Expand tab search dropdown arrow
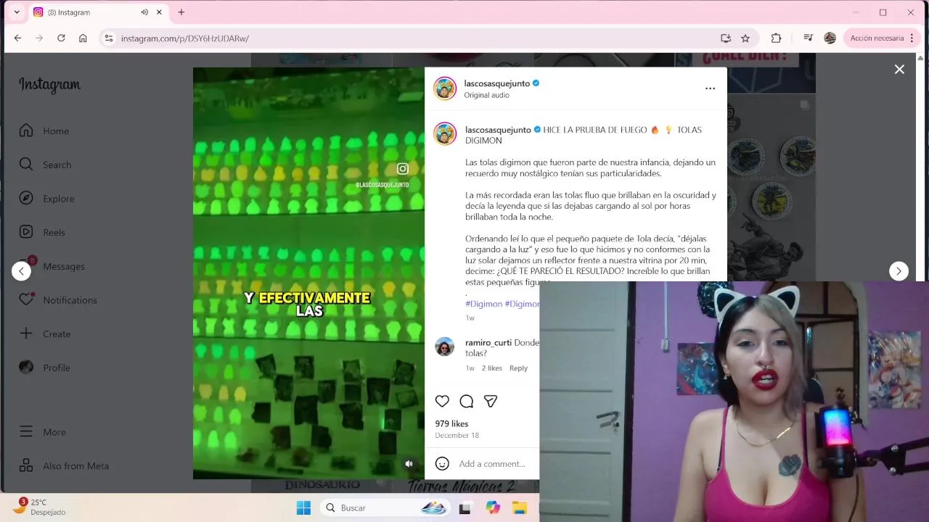 [x=17, y=12]
